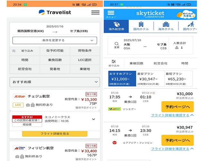Tap the Jin Air airline logo

pyautogui.click(x=114, y=109)
